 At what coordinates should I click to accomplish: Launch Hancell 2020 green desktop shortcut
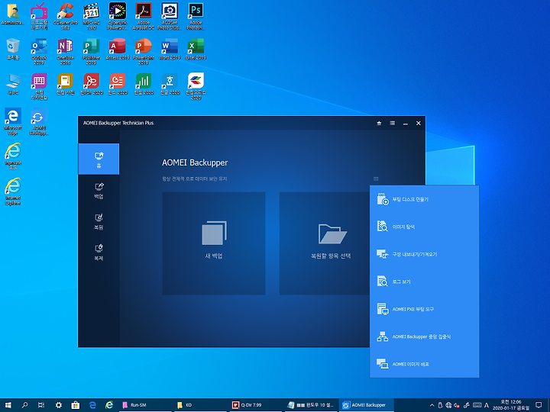click(x=144, y=85)
